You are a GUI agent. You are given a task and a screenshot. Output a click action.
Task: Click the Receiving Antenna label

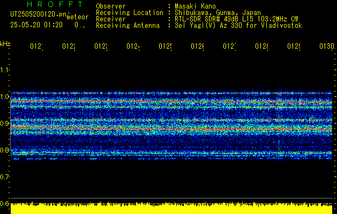pos(128,26)
